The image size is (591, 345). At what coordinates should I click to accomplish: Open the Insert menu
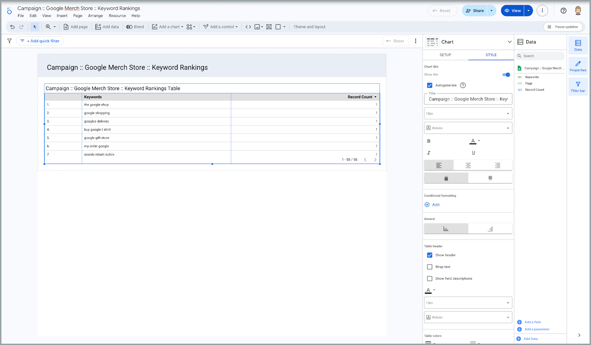[62, 16]
